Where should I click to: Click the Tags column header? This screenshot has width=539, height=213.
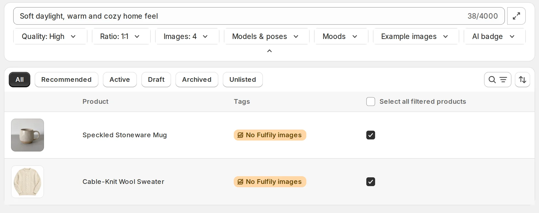coord(242,102)
